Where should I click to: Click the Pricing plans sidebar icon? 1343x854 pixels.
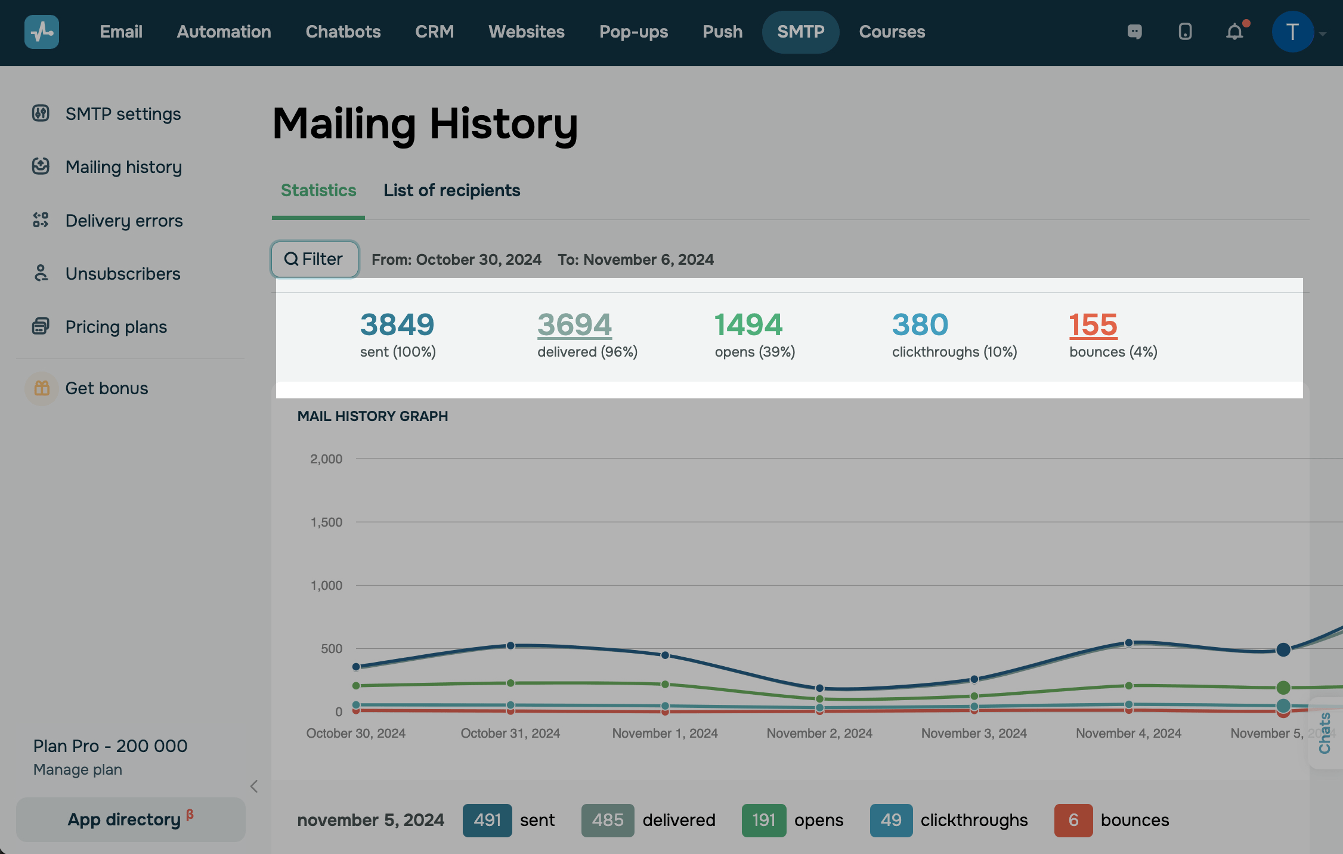[x=41, y=326]
